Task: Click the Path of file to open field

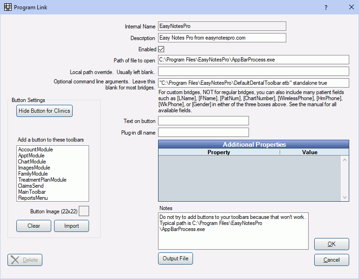Action: 254,60
